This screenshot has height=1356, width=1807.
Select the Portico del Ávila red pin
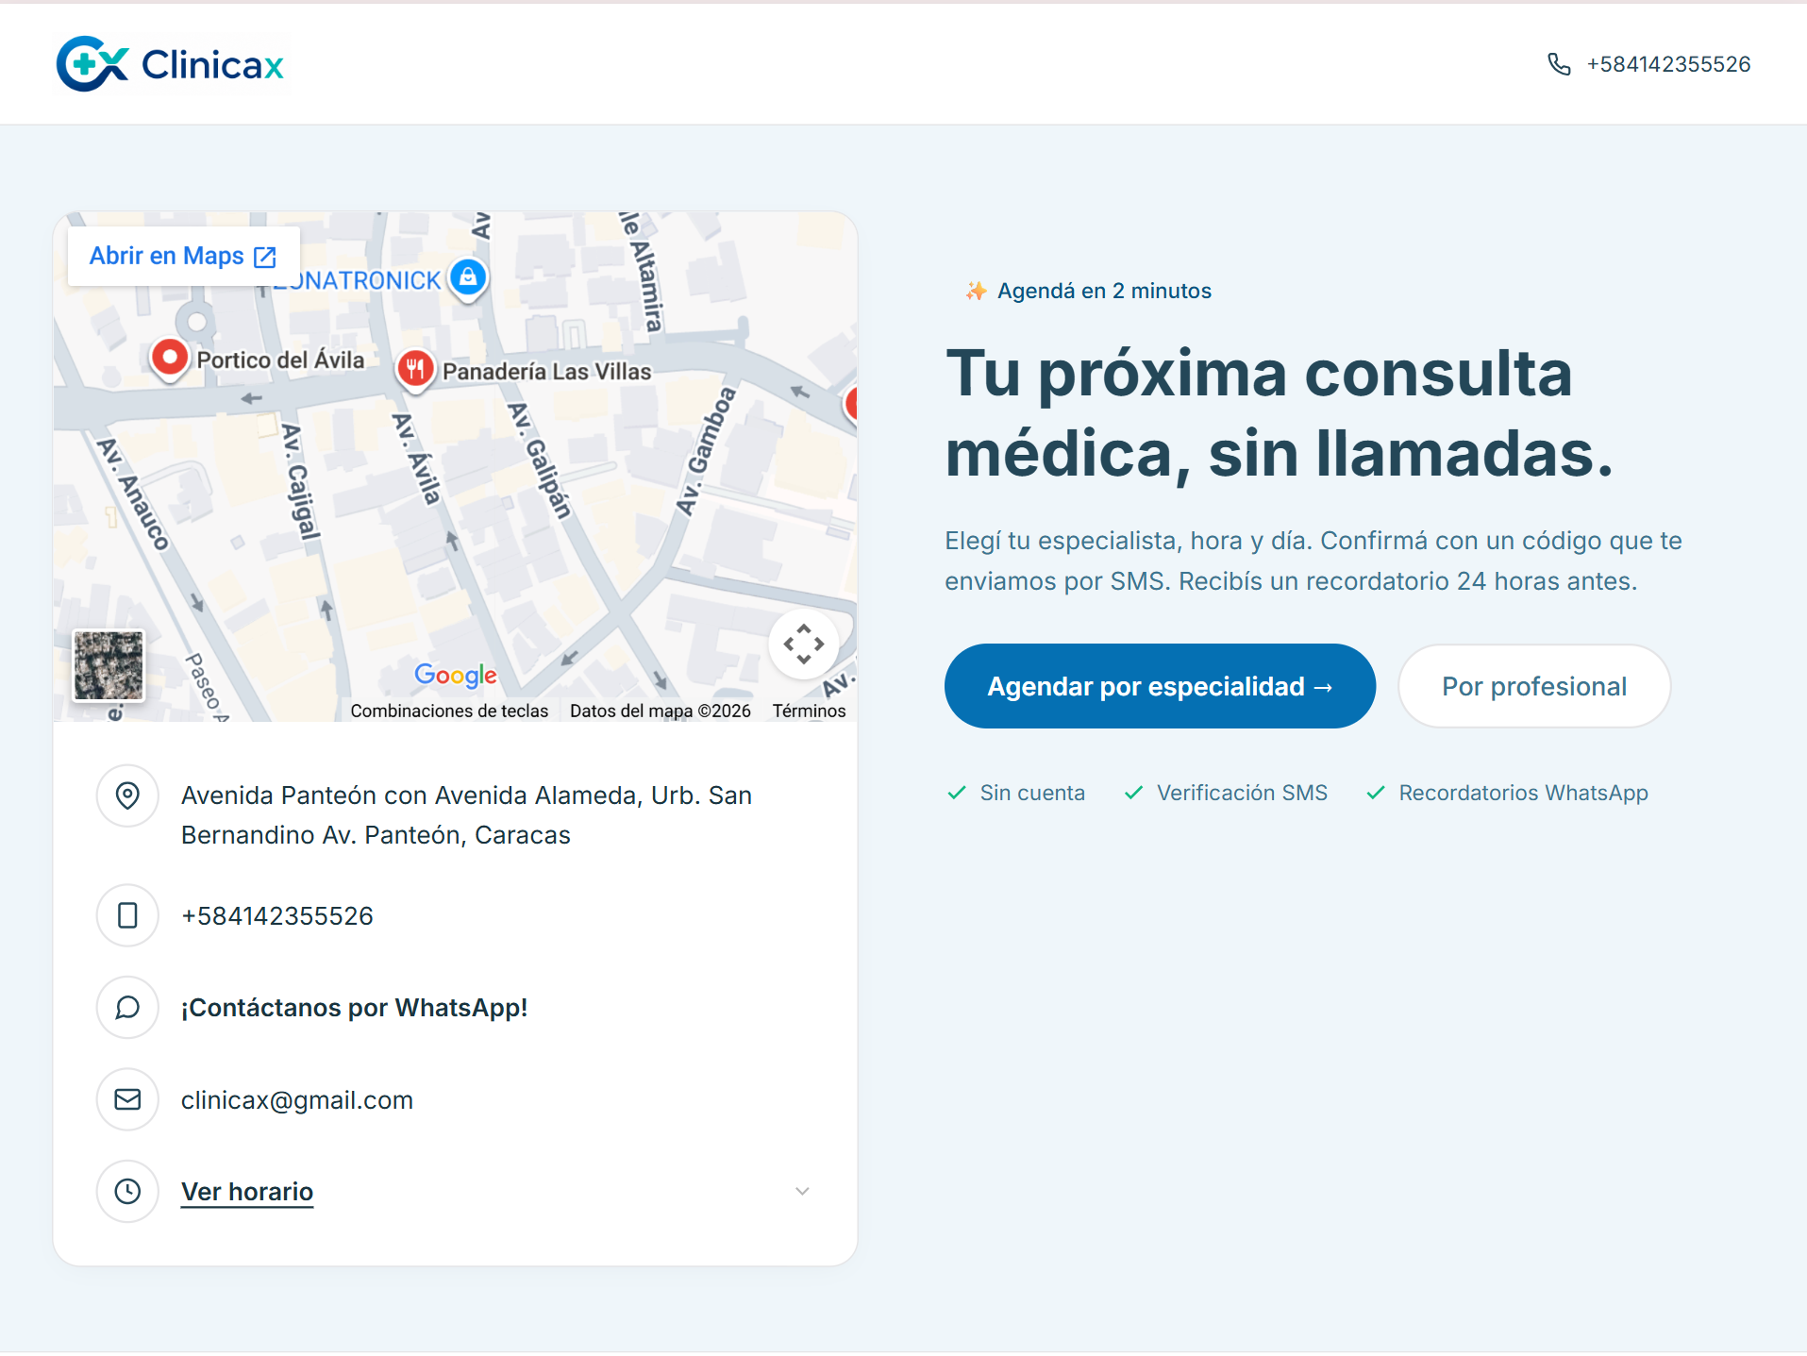coord(170,360)
